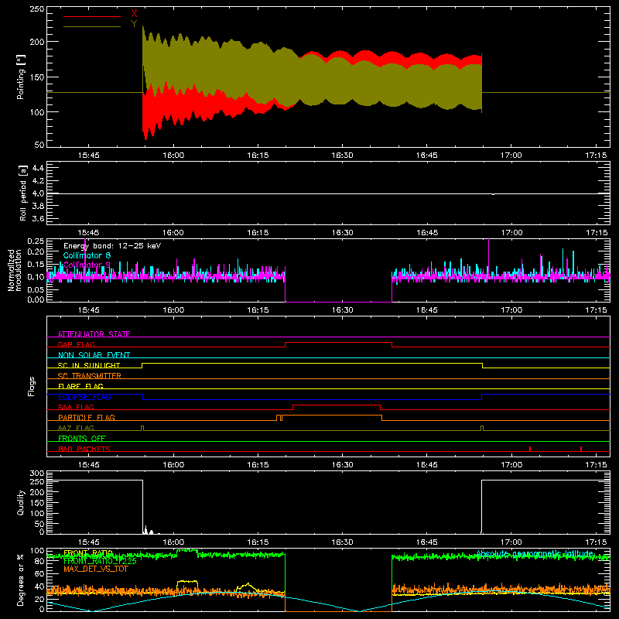
Task: Click the 'Pointing' vertical axis title
Action: (21, 77)
